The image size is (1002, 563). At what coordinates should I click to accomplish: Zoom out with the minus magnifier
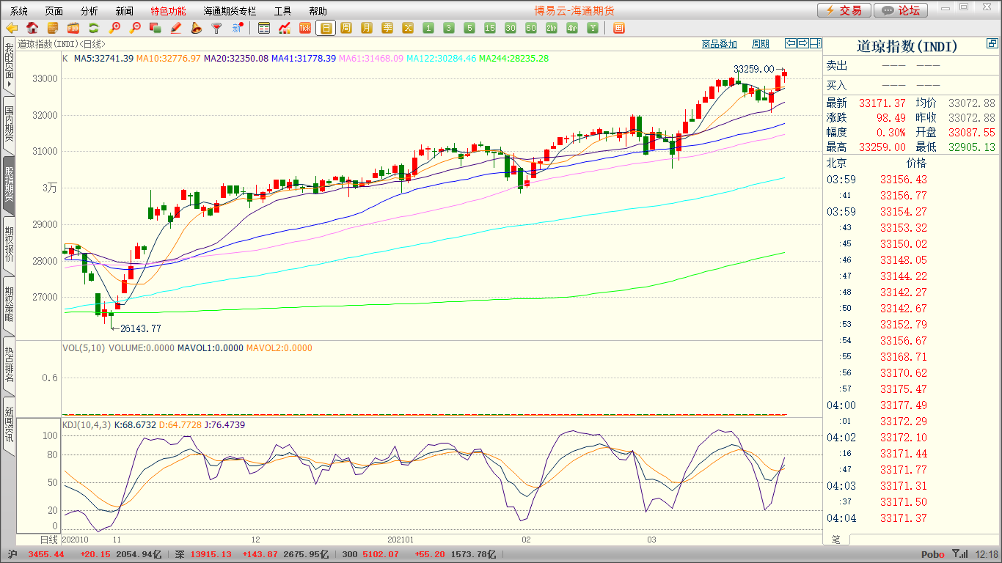point(135,29)
